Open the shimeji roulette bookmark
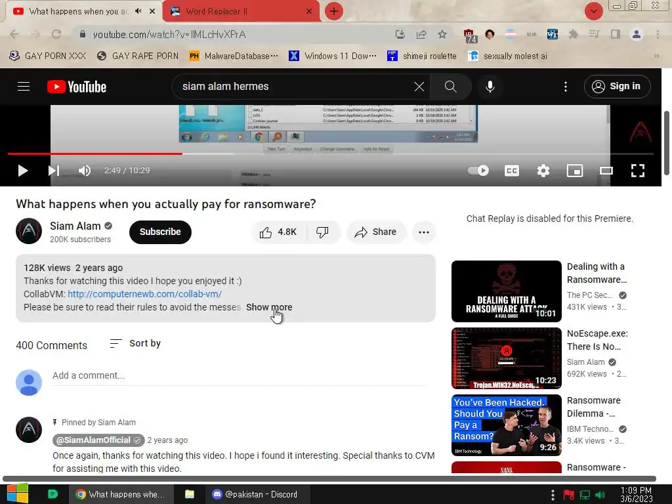 click(422, 56)
